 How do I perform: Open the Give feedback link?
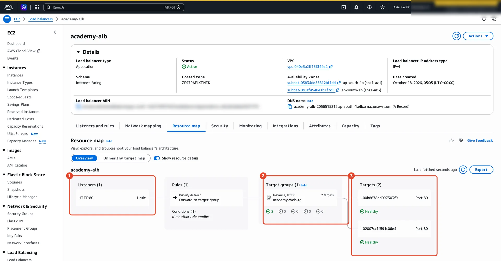480,140
